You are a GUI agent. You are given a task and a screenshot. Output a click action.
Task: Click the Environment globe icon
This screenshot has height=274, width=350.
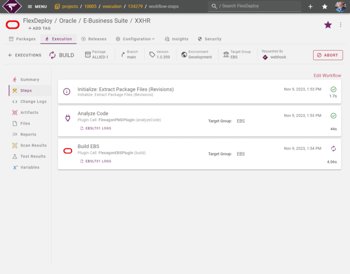point(184,55)
